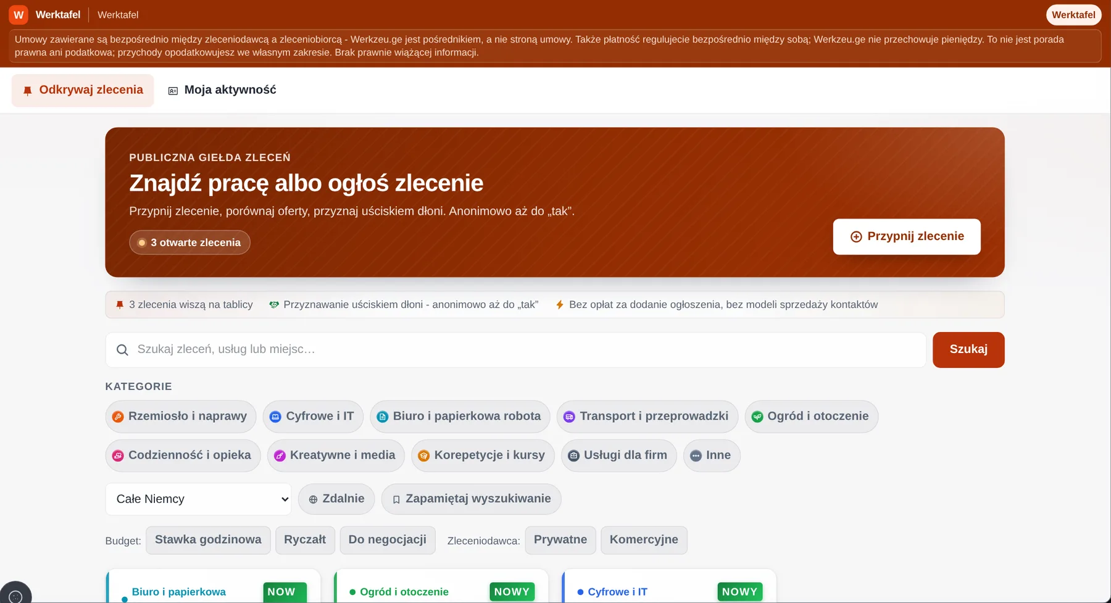Viewport: 1111px width, 603px height.
Task: Focus the Szukaj zleceń search field
Action: pos(515,350)
